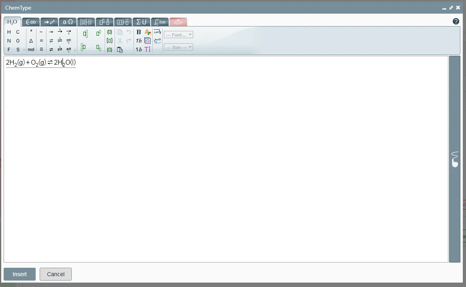The height and width of the screenshot is (287, 466).
Task: Insert the mol unit symbol
Action: tap(31, 50)
